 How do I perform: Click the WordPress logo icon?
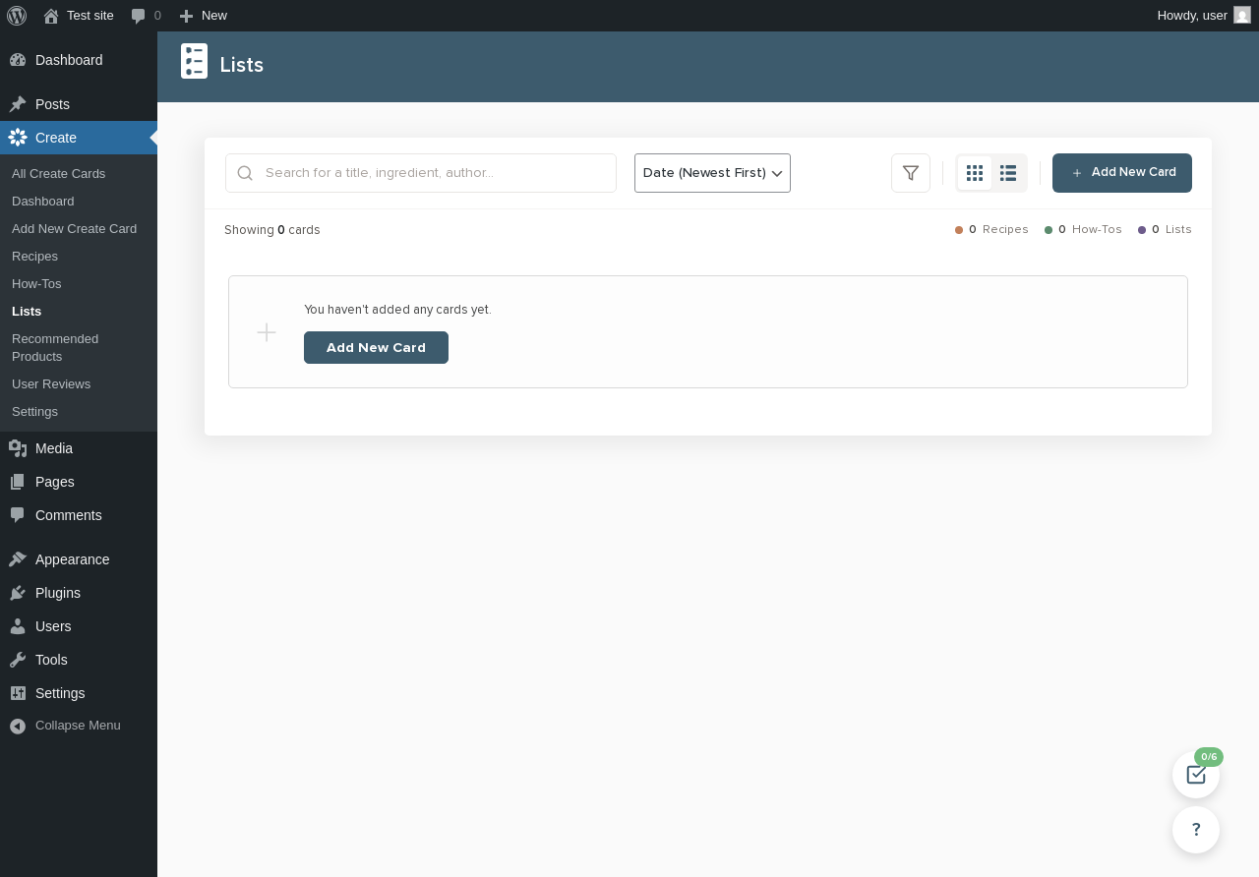click(17, 16)
